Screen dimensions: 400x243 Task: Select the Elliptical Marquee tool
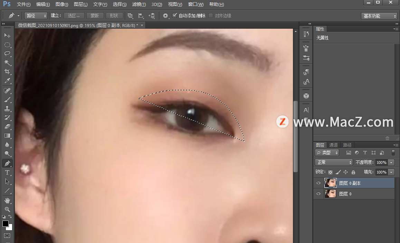tap(7, 45)
